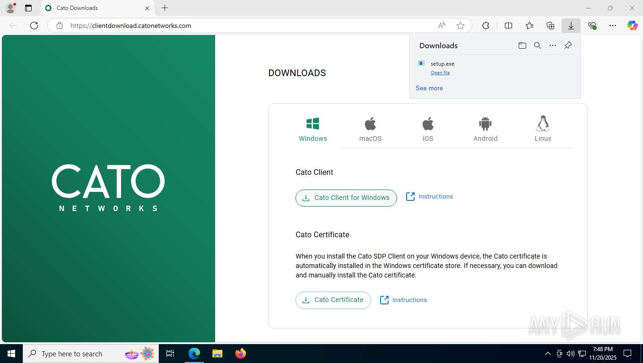Select the Windows platform tab

313,130
